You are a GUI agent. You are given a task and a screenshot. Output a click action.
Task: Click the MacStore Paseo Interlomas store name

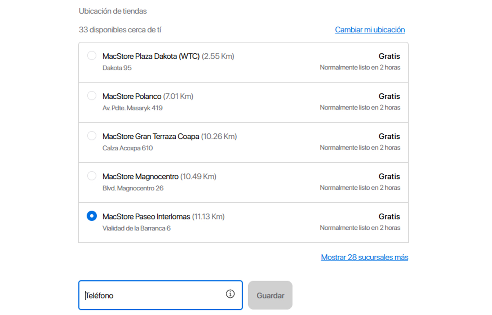click(146, 217)
